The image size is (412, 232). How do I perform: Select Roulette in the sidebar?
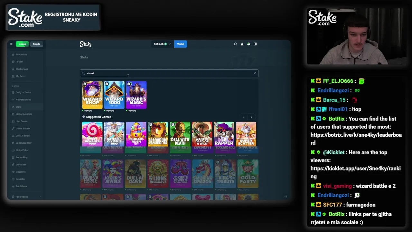(x=20, y=179)
